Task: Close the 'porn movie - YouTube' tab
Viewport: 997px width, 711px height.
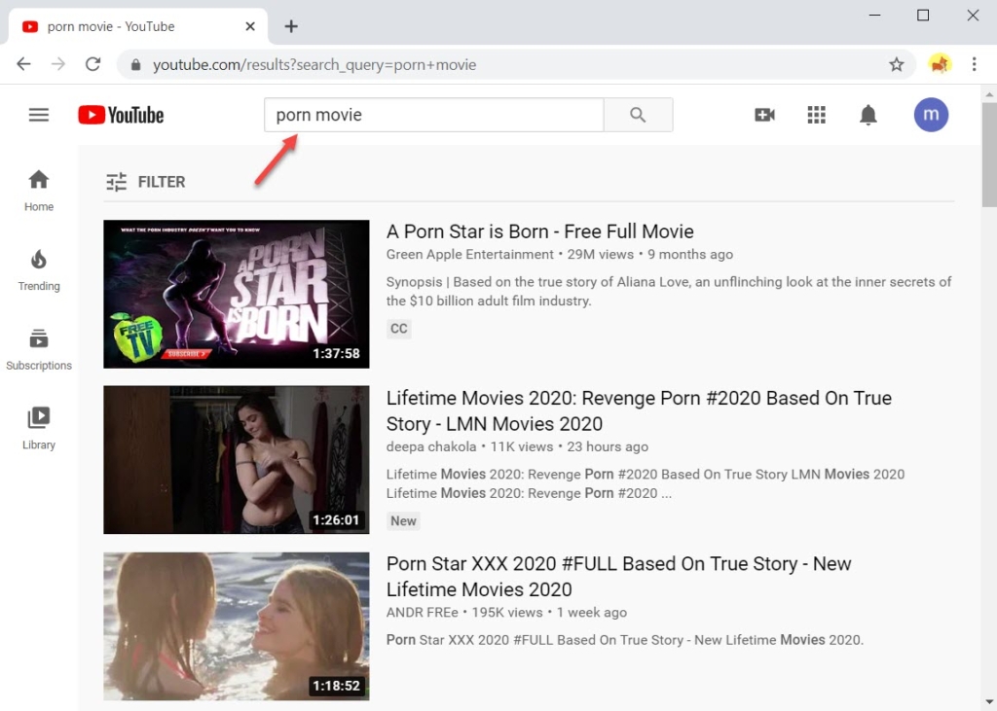Action: click(x=250, y=26)
